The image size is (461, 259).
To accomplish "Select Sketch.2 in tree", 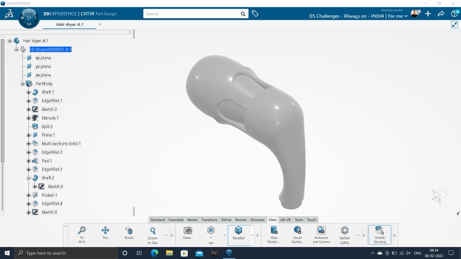I will coord(49,109).
